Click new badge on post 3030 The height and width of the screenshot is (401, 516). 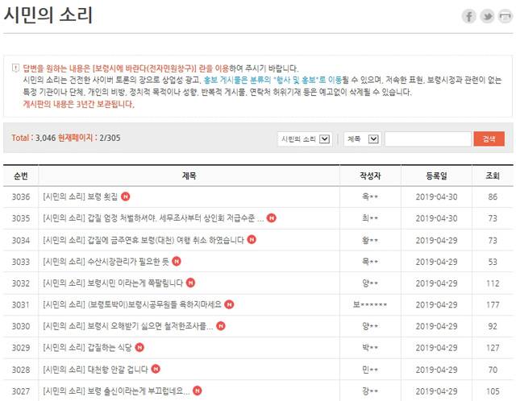[221, 326]
